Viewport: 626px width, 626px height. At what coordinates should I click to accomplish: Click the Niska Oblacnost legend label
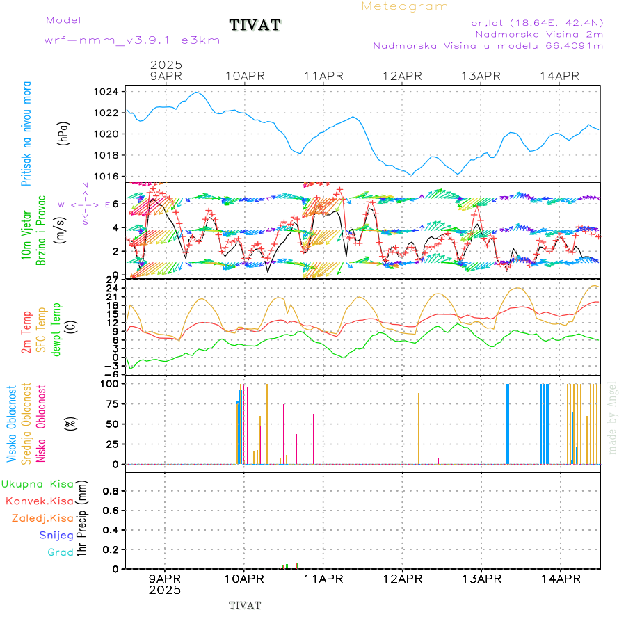(41, 424)
